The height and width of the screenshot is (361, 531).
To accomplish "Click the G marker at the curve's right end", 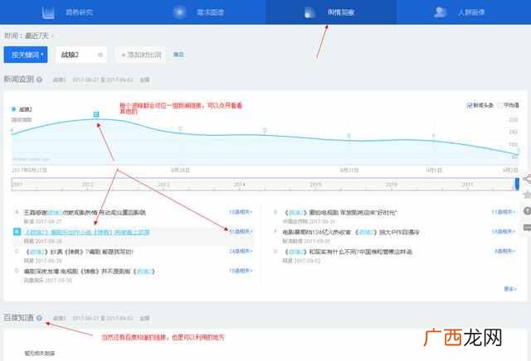I will (518, 150).
